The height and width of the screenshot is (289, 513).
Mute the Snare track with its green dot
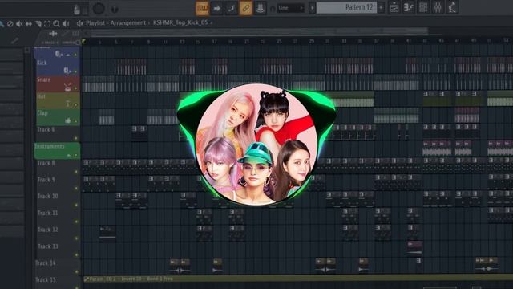pos(76,88)
